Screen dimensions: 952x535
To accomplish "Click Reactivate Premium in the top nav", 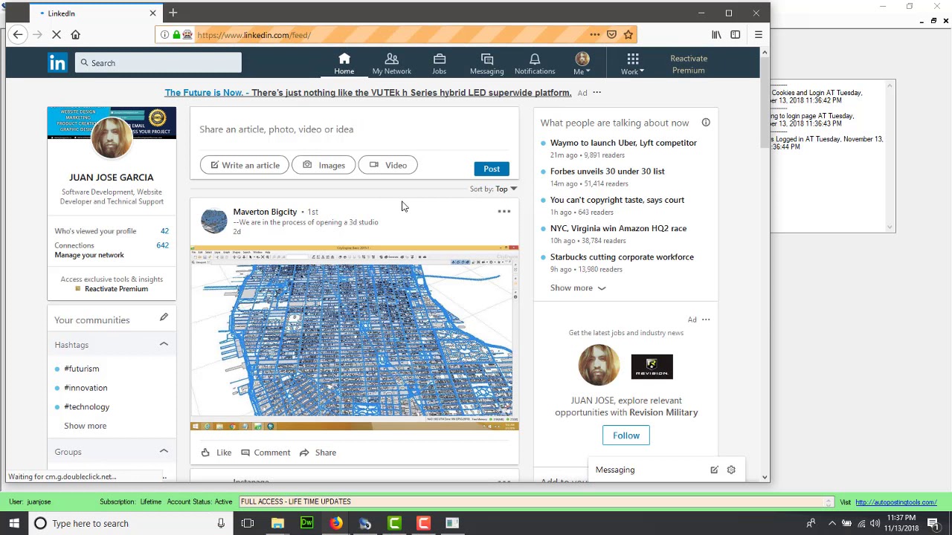I will [x=688, y=64].
